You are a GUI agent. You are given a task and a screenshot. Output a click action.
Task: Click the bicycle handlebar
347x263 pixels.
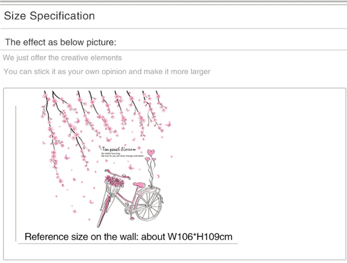[118, 174]
